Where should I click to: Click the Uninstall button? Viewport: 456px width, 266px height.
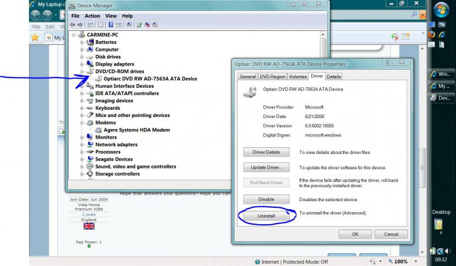pos(266,216)
